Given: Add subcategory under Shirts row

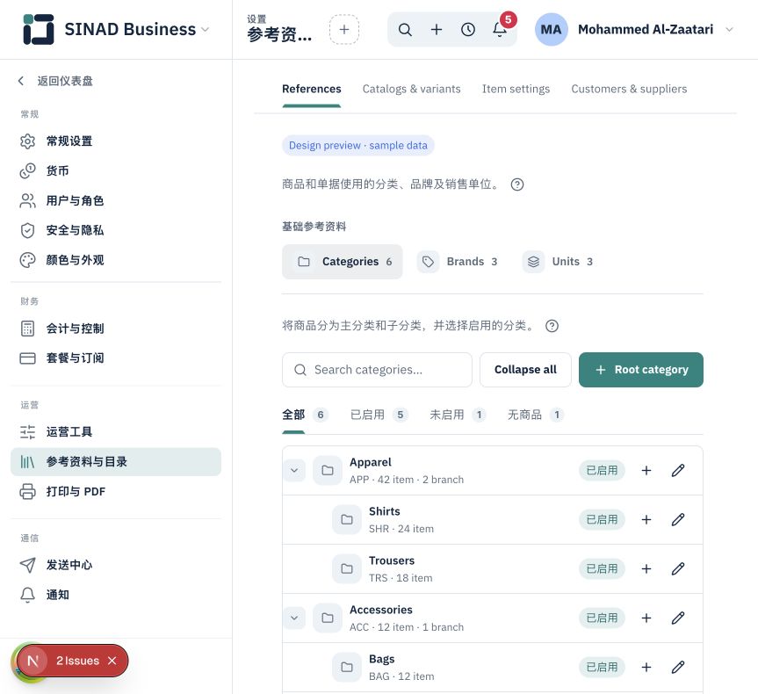Looking at the screenshot, I should tap(646, 520).
